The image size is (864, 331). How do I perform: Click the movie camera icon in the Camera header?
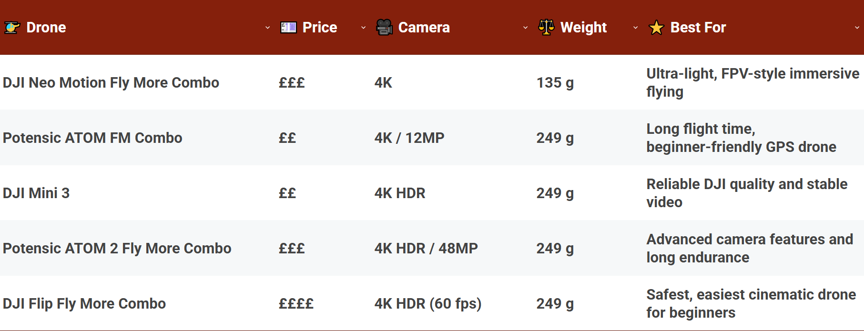tap(384, 27)
